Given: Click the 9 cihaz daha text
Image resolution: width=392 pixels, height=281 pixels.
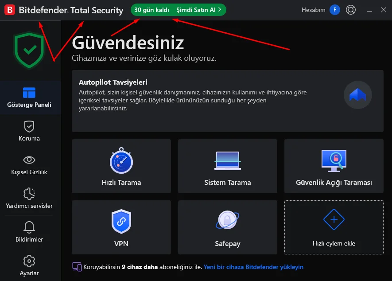Looking at the screenshot, I should coord(140,267).
